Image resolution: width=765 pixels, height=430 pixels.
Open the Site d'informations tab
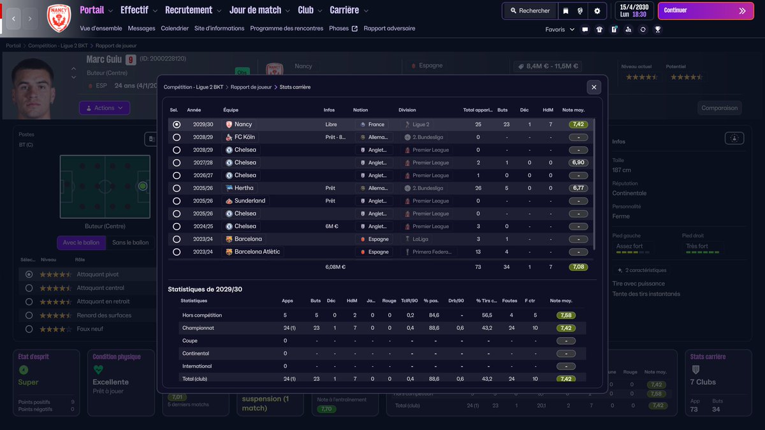pos(219,29)
